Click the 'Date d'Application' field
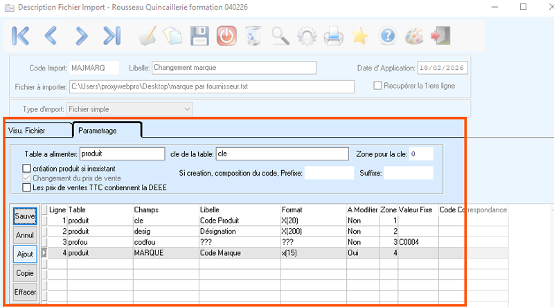554x307 pixels. pos(443,68)
